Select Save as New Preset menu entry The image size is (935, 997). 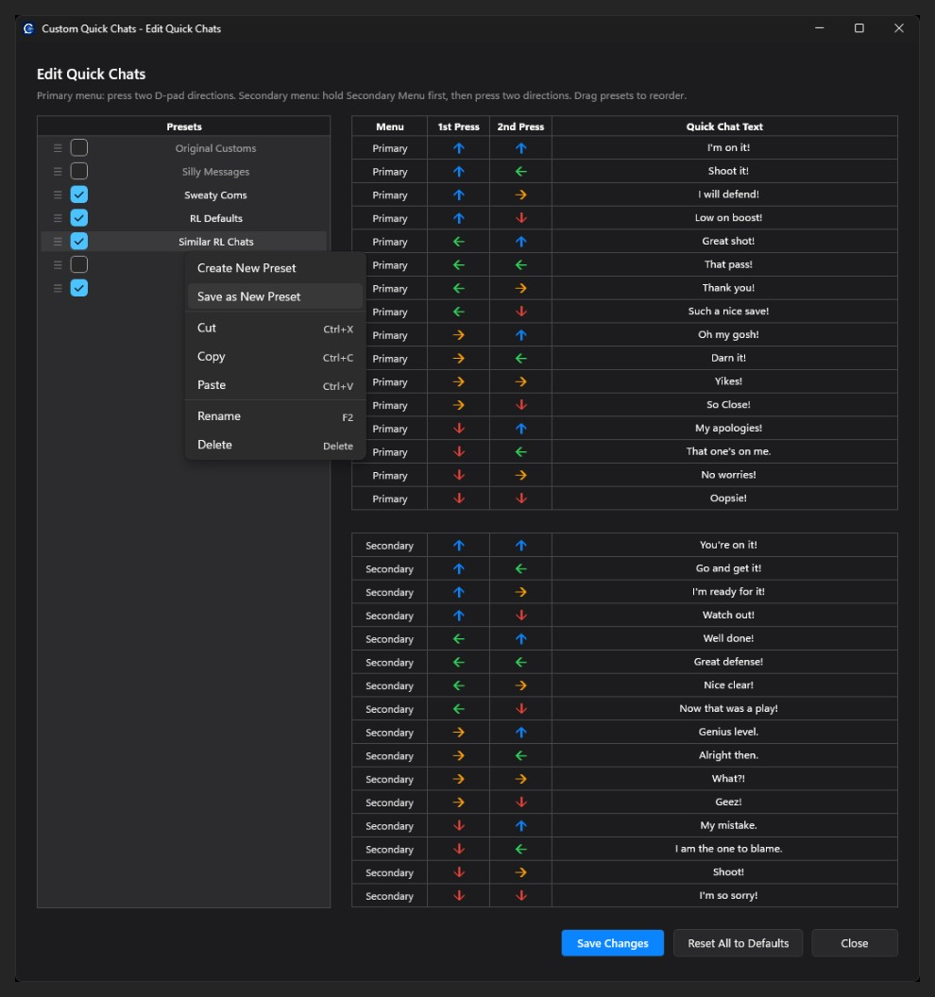(275, 297)
